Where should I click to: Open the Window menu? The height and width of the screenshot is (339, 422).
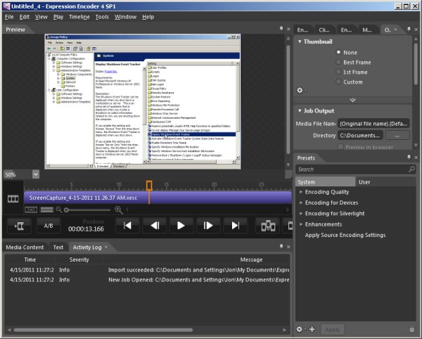coord(125,17)
